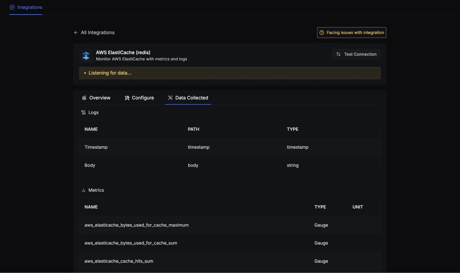The image size is (460, 273).
Task: Click the Configure tools icon
Action: (127, 98)
